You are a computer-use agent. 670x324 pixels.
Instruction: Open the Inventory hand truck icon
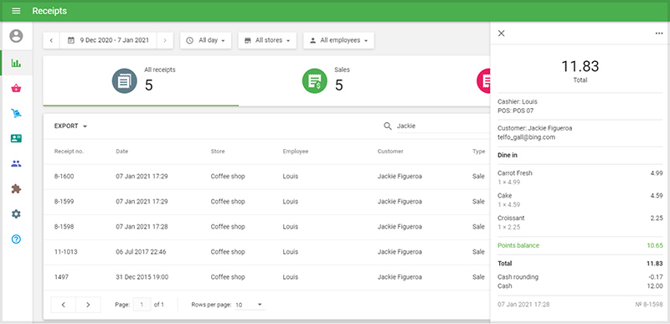[16, 114]
